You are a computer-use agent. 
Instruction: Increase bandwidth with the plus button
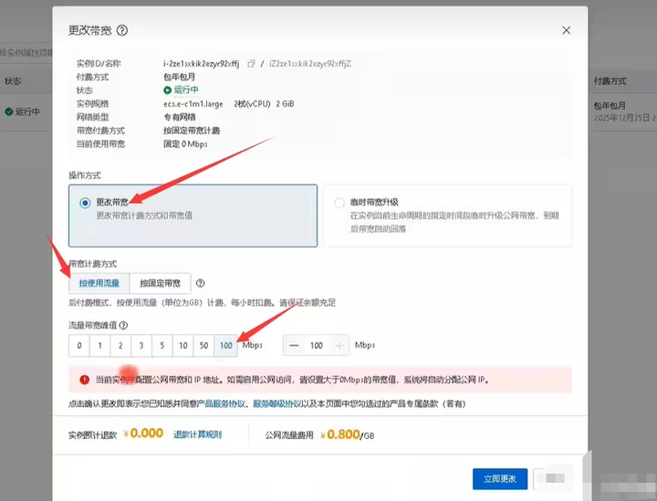click(x=339, y=346)
